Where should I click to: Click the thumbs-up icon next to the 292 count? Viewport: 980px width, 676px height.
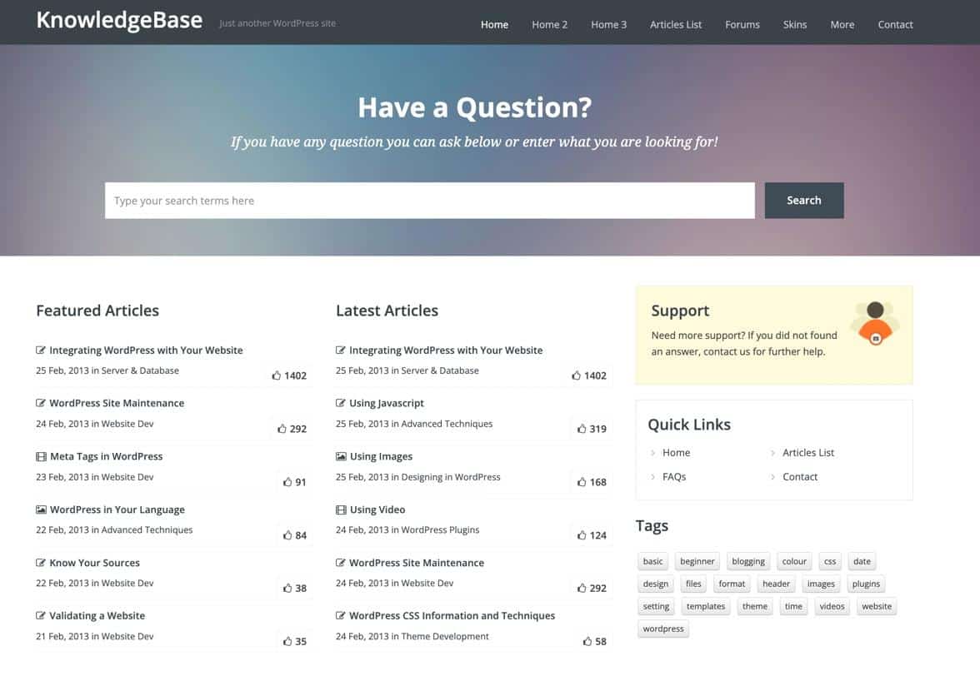[x=280, y=429]
